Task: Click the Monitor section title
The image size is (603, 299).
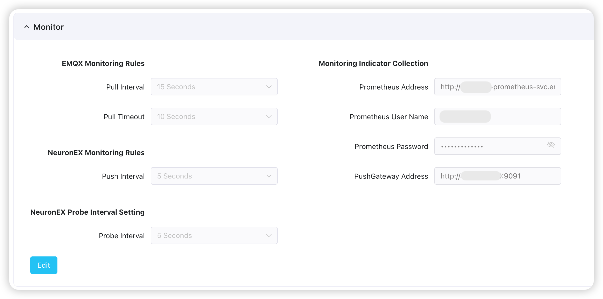Action: pos(48,27)
